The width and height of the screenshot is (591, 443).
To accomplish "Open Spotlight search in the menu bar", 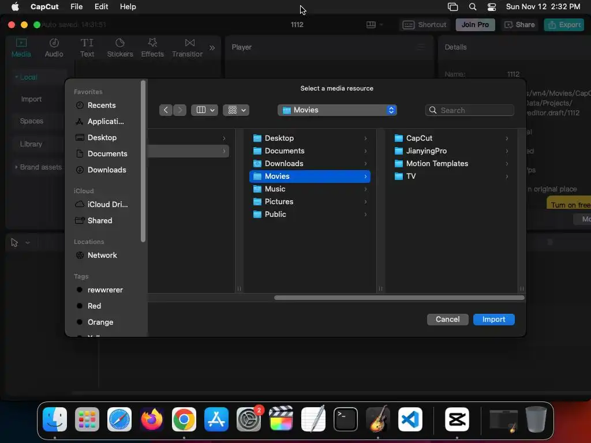I will coord(472,7).
